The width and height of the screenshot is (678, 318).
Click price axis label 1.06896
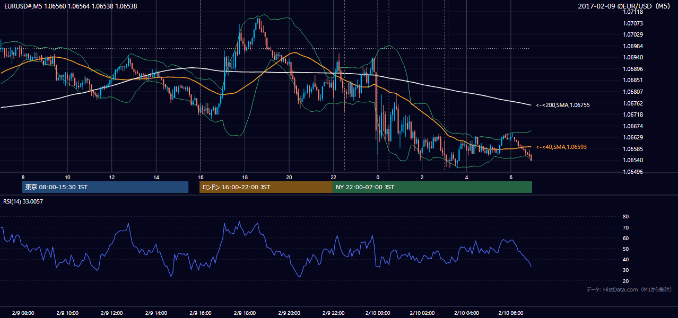pyautogui.click(x=634, y=69)
